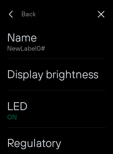Dismiss the panel using the cross icon
This screenshot has width=113, height=154.
(101, 14)
